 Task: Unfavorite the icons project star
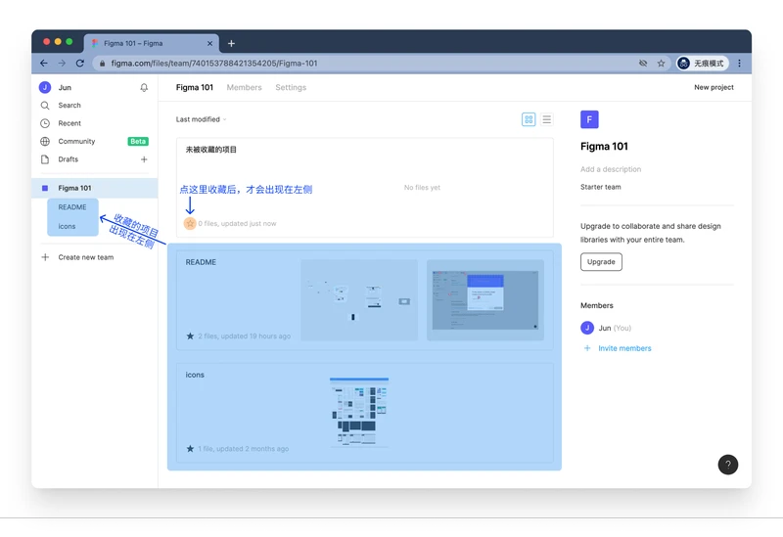click(190, 449)
